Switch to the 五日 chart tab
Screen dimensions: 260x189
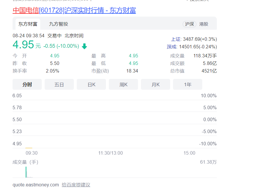(59, 84)
